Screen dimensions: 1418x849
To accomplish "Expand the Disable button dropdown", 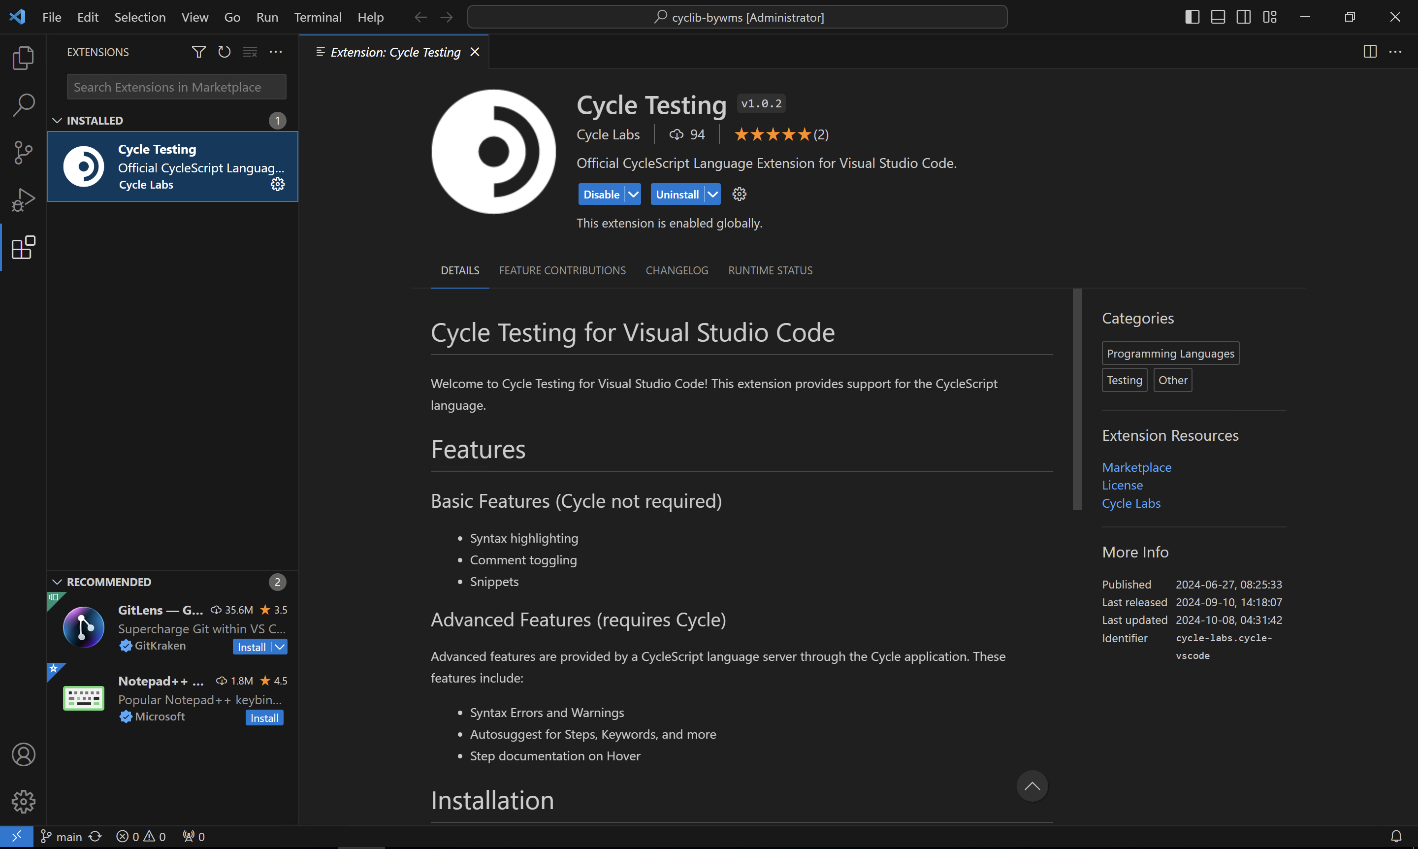I will click(x=632, y=194).
